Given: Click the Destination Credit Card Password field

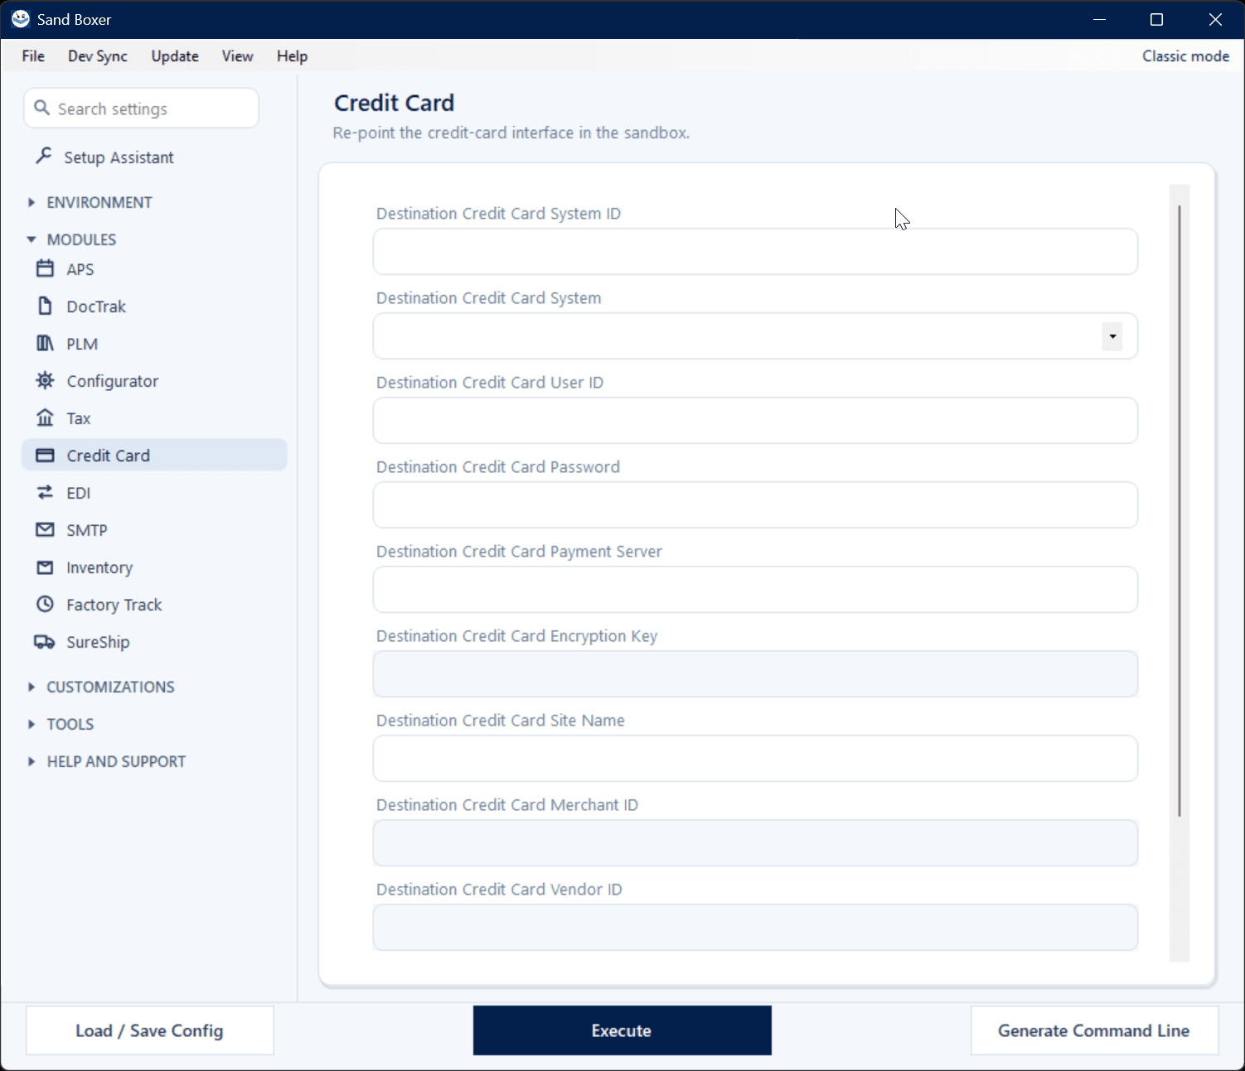Looking at the screenshot, I should (x=755, y=504).
